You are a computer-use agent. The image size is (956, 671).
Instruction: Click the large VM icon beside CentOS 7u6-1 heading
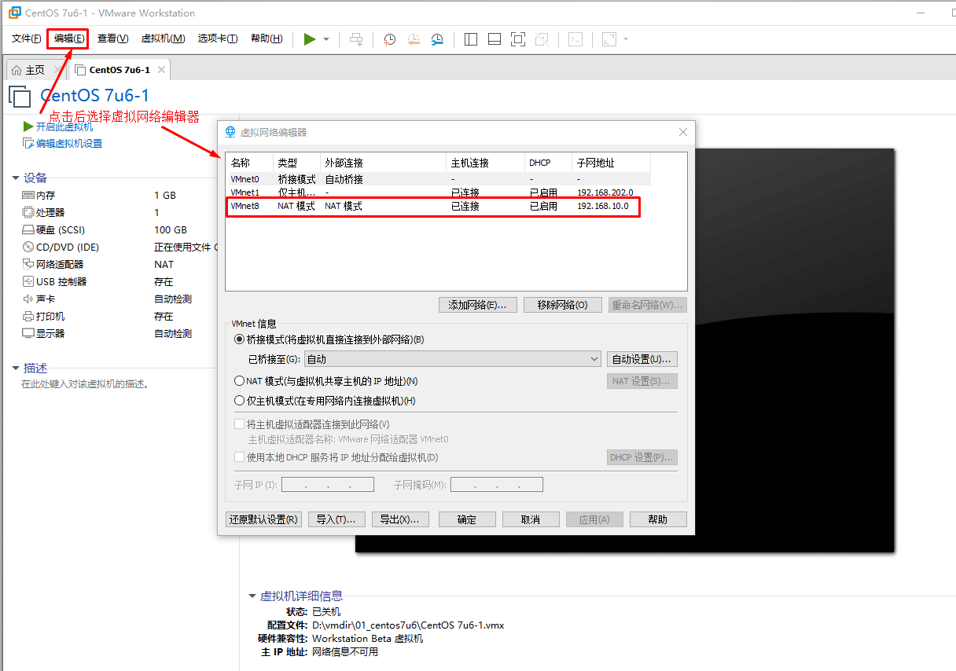click(20, 97)
